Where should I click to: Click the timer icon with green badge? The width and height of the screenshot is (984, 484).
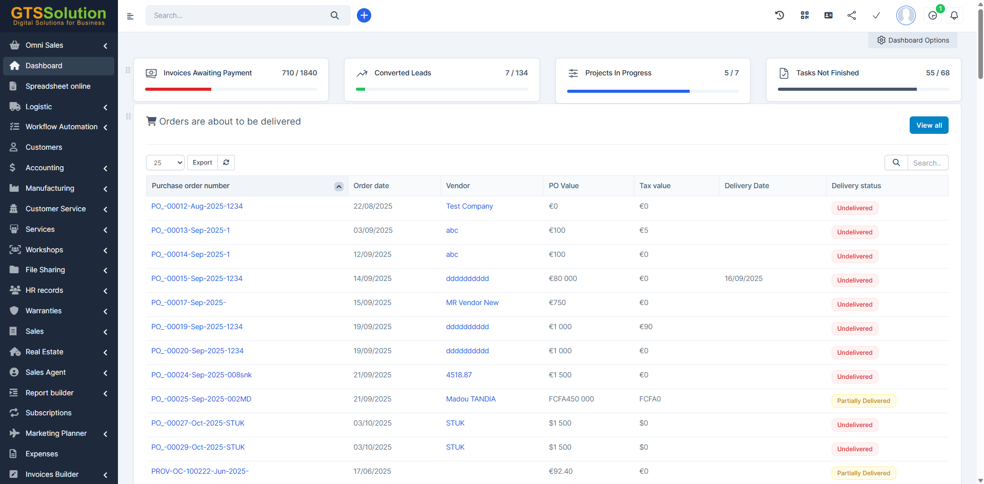click(933, 15)
